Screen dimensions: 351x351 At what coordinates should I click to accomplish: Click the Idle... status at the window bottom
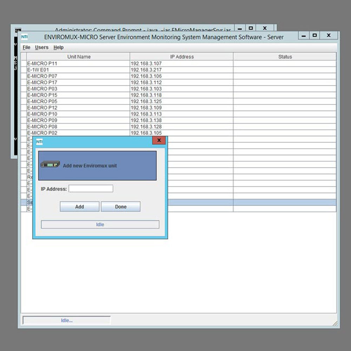[67, 320]
